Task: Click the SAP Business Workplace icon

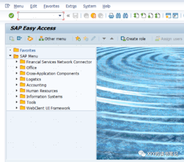Action: [30, 39]
